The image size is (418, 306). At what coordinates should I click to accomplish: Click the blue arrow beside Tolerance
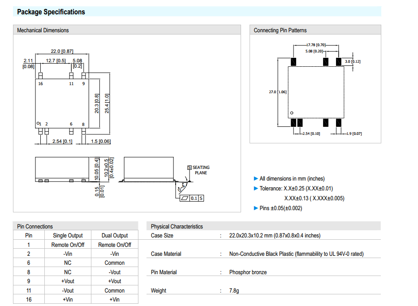point(256,189)
